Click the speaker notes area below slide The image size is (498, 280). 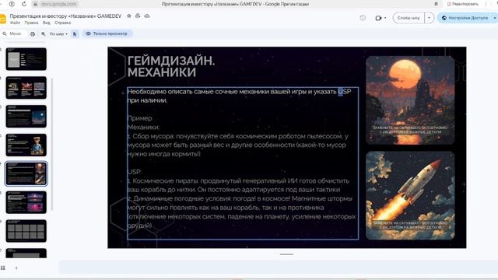click(279, 267)
